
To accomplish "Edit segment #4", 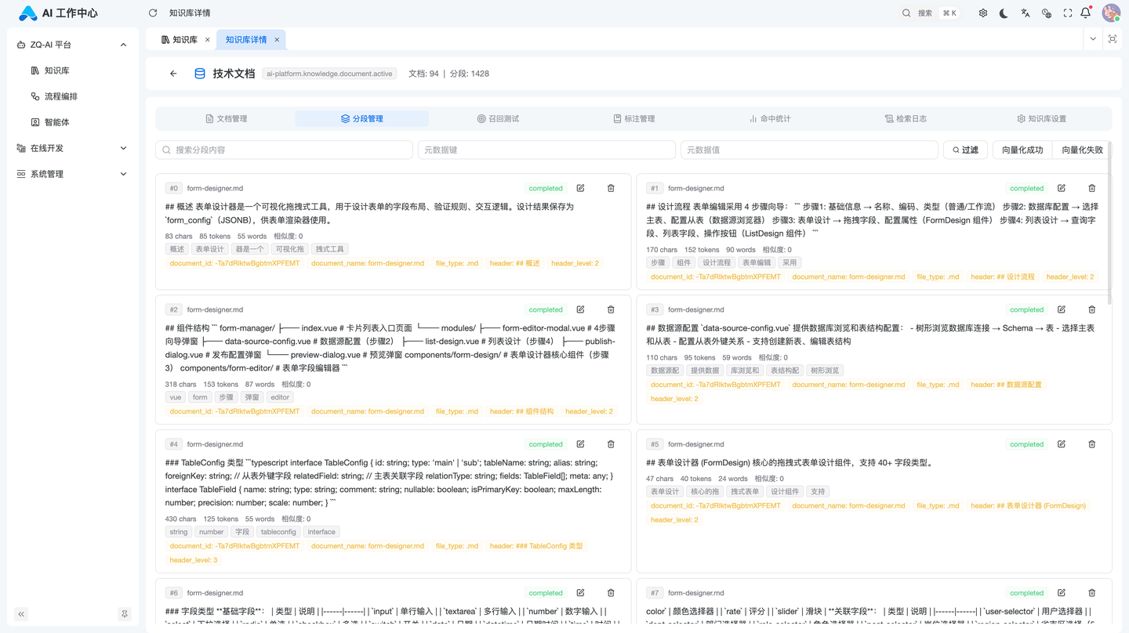I will pos(581,444).
